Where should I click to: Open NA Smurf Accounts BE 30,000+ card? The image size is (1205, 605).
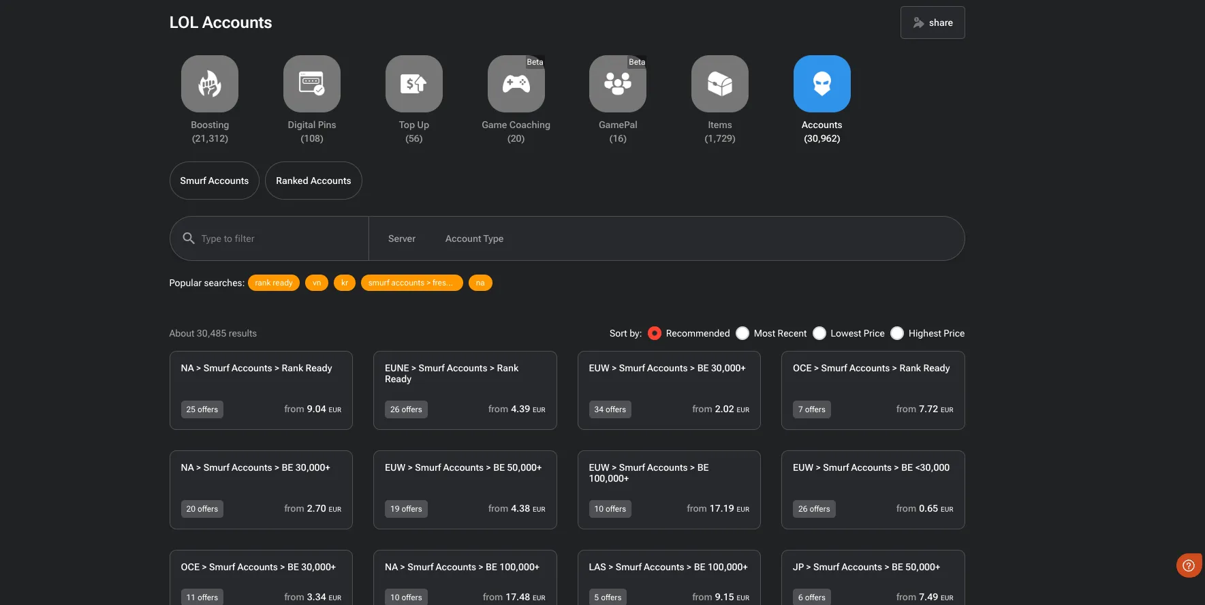tap(261, 490)
